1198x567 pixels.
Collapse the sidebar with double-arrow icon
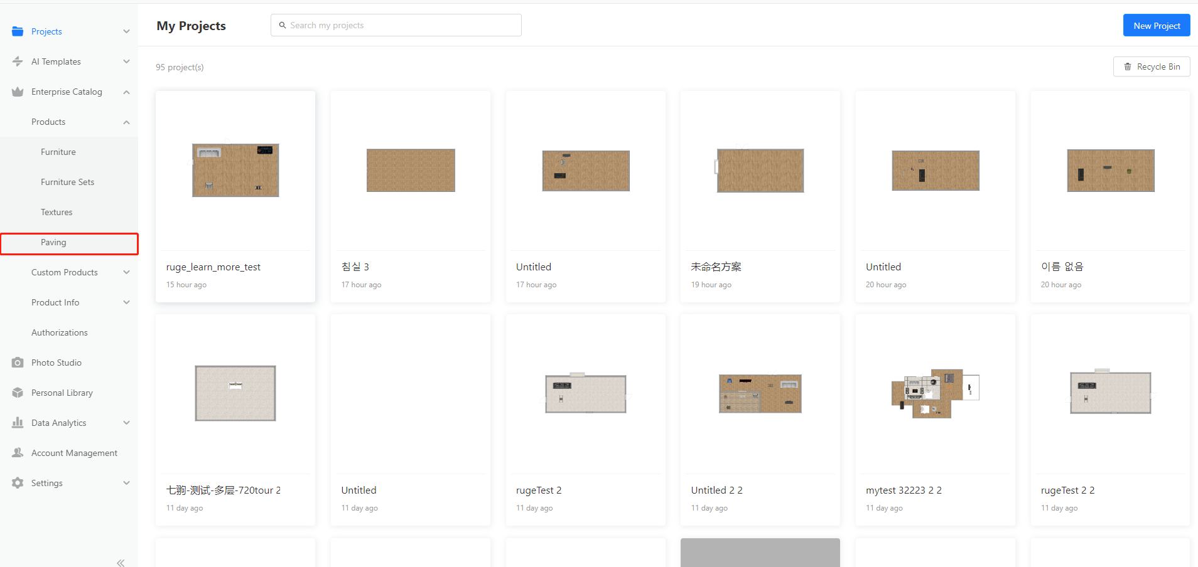pyautogui.click(x=121, y=563)
